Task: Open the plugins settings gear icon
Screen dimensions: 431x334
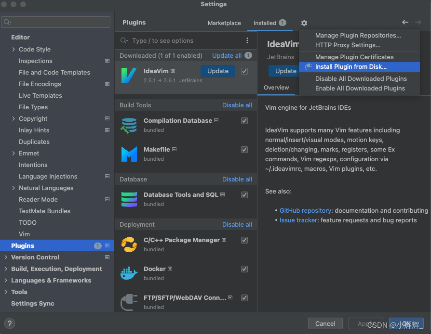Action: click(x=304, y=23)
